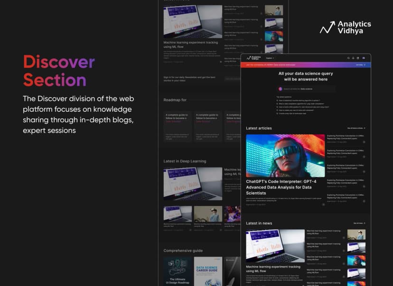Image resolution: width=393 pixels, height=286 pixels.
Task: Open the neon-glasses featured article image
Action: point(285,155)
